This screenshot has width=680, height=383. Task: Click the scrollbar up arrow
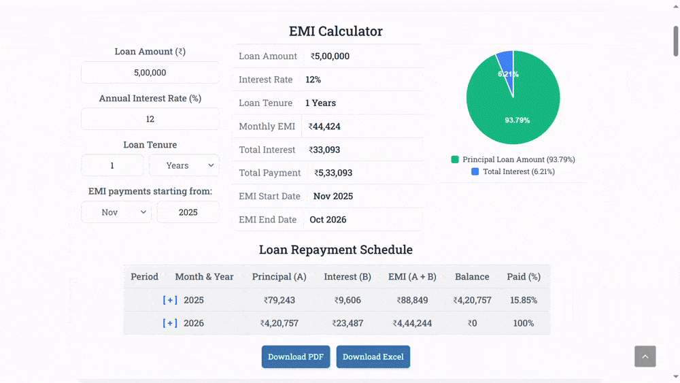tap(676, 6)
